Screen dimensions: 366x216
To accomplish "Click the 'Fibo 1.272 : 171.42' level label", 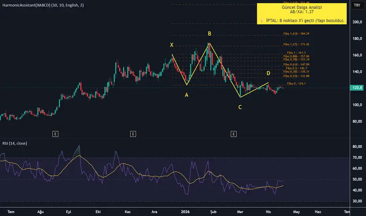I will click(x=296, y=44).
